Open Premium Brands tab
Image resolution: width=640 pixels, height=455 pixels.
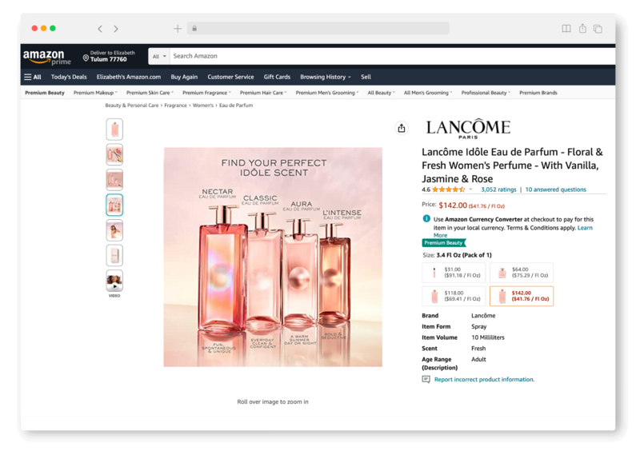538,93
